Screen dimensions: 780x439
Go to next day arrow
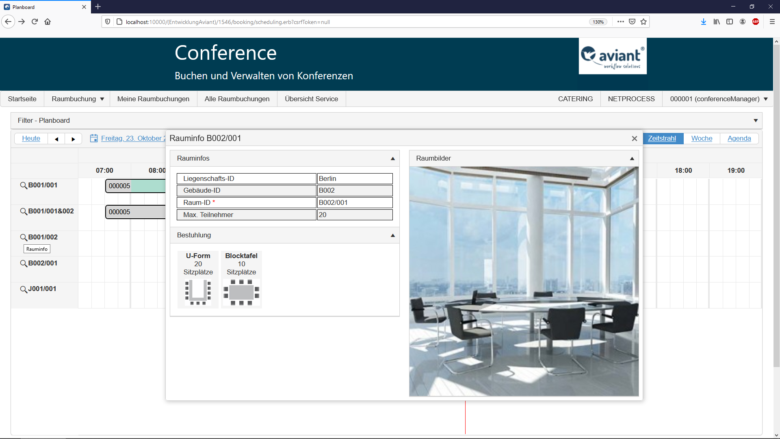[73, 139]
